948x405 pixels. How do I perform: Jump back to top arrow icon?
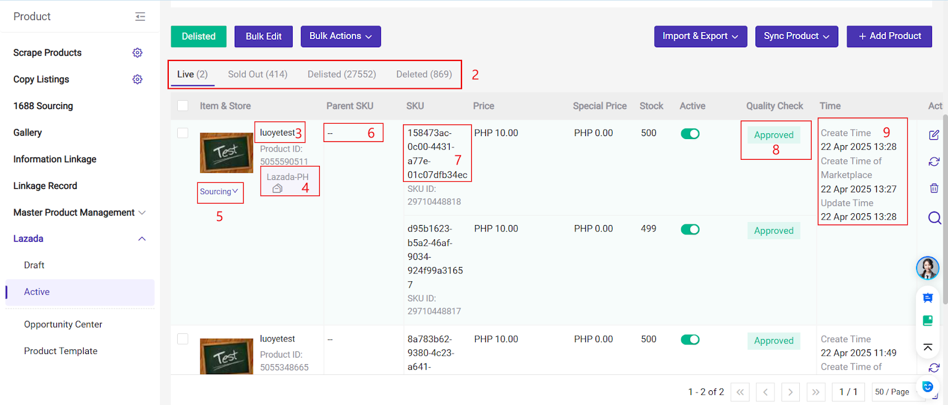(x=928, y=347)
